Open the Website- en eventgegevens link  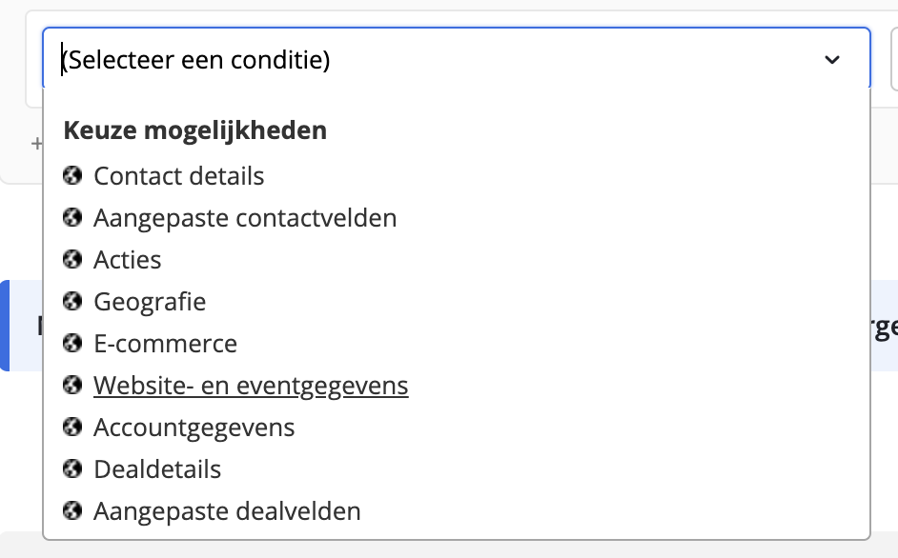tap(251, 386)
